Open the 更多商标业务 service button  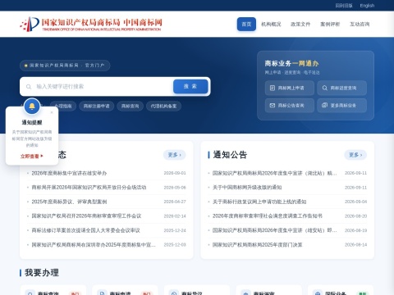pyautogui.click(x=341, y=106)
